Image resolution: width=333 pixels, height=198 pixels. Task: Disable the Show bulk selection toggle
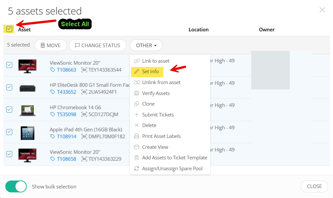coord(16,186)
